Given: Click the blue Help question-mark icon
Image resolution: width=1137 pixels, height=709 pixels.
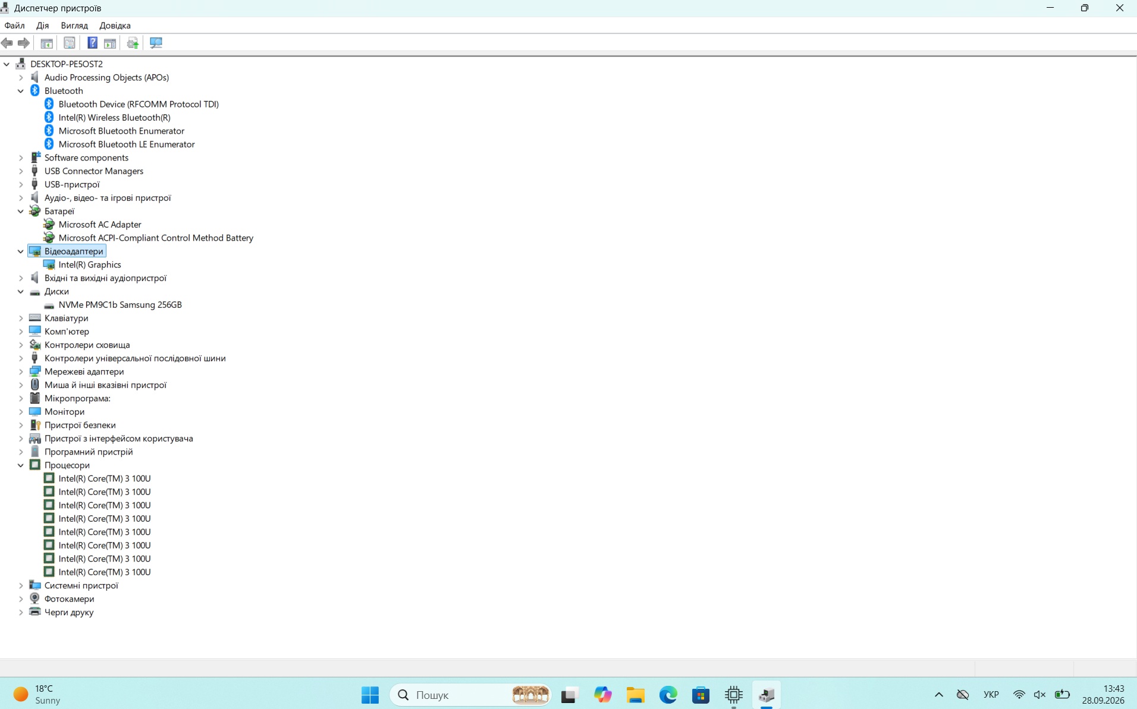Looking at the screenshot, I should pyautogui.click(x=92, y=43).
